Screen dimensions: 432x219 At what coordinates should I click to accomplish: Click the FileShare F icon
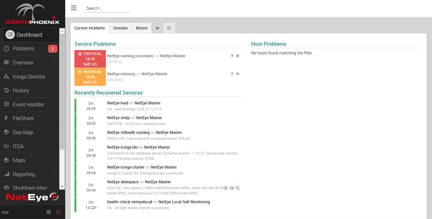[6, 118]
